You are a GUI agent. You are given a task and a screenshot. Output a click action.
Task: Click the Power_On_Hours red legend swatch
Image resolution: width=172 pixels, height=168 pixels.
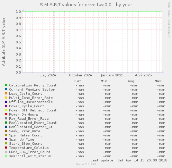pyautogui.click(x=6, y=114)
